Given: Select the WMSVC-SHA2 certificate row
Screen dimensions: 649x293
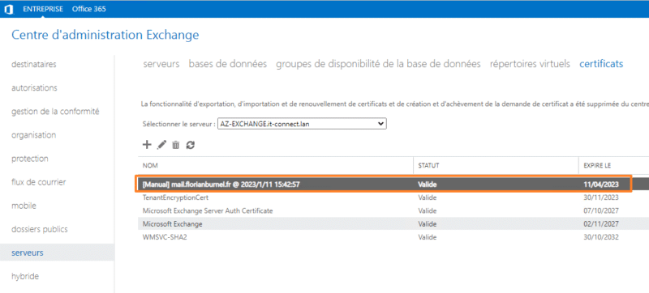Looking at the screenshot, I should (x=393, y=237).
